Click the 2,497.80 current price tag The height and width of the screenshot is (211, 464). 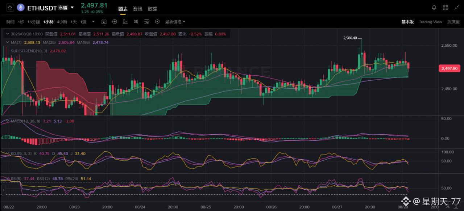click(x=449, y=68)
